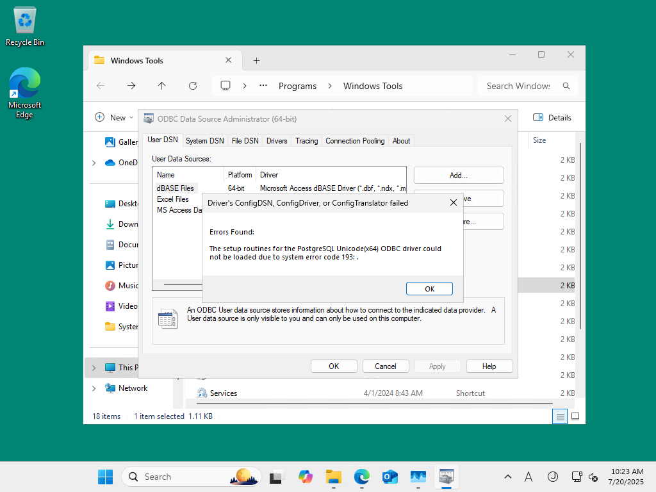
Task: Click the Platform column header
Action: click(240, 175)
